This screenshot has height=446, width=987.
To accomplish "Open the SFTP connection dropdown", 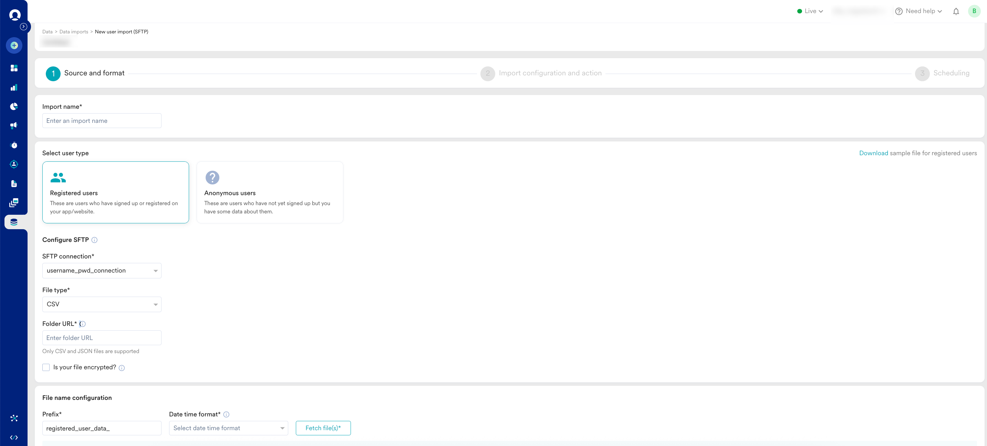I will pos(102,270).
